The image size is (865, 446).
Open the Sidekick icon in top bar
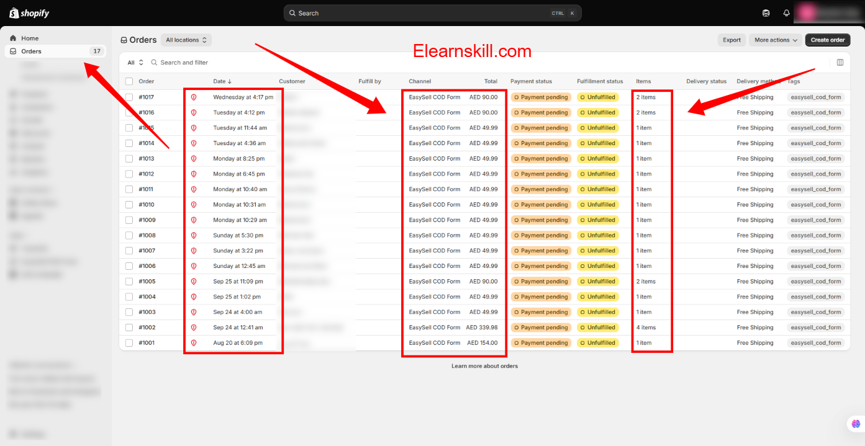(766, 13)
